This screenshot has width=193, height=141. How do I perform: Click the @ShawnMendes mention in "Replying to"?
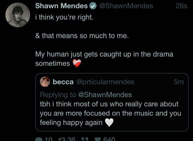click(x=105, y=95)
